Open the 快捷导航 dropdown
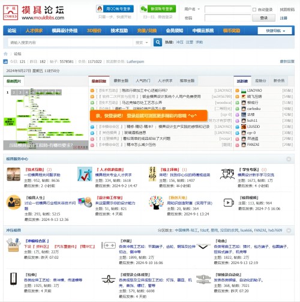Image resolution: width=300 pixels, height=302 pixels. [275, 31]
